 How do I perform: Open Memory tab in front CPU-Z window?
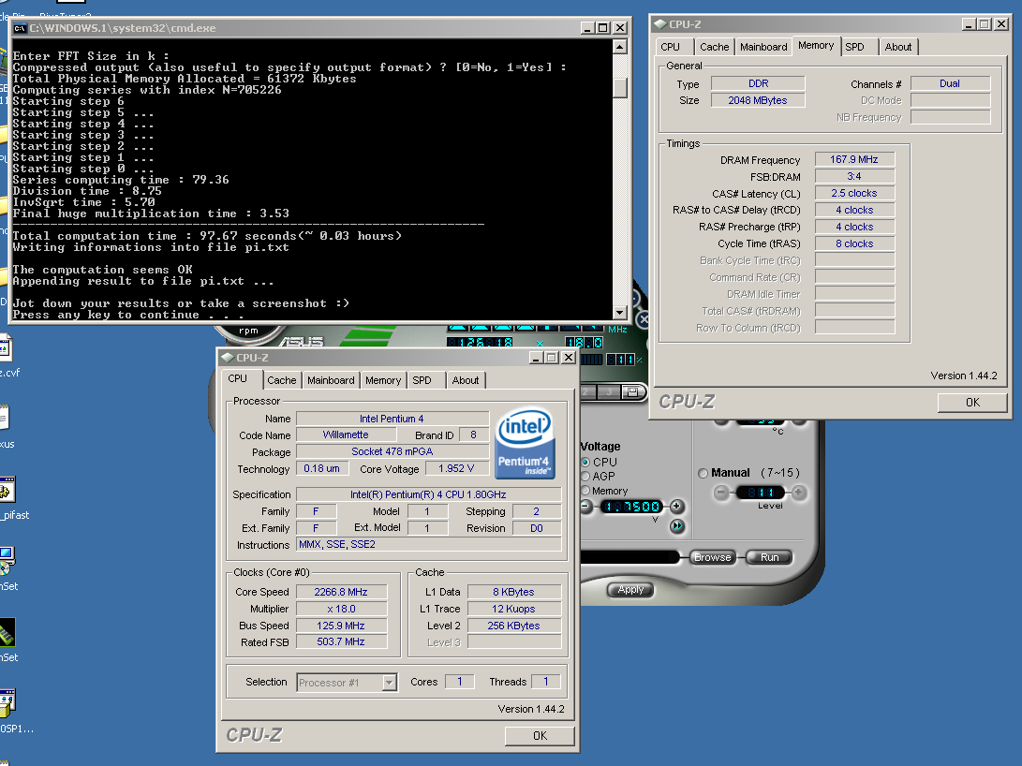[x=383, y=380]
